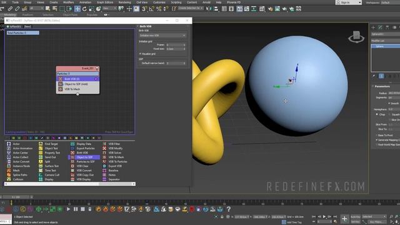Screen dimensions: 400x225
Task: Toggle Generate Mapping Coords checkbox
Action: pyautogui.click(x=377, y=140)
